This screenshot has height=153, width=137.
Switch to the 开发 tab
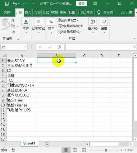click(x=81, y=12)
